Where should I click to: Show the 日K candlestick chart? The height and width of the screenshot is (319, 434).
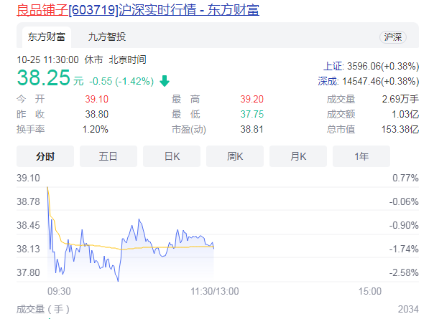[172, 156]
